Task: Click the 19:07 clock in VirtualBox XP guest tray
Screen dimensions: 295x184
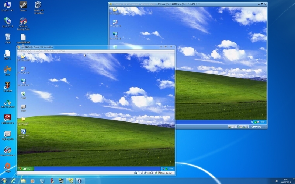Action: point(170,169)
